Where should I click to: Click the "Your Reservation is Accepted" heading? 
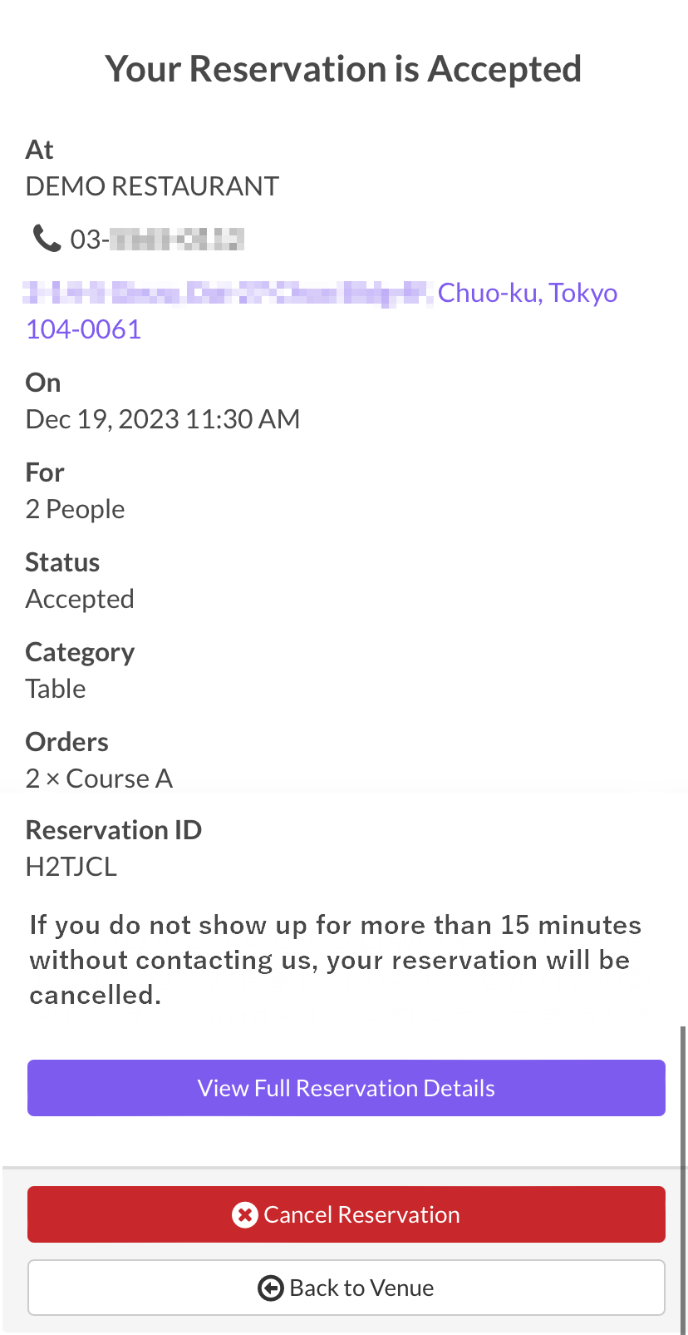coord(343,69)
